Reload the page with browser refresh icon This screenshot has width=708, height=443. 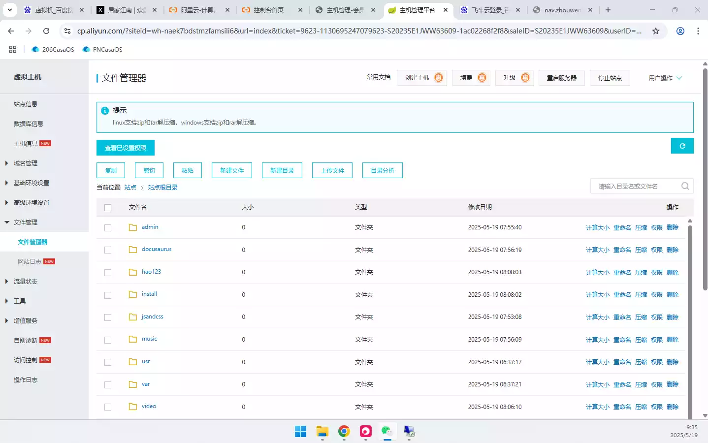[46, 31]
